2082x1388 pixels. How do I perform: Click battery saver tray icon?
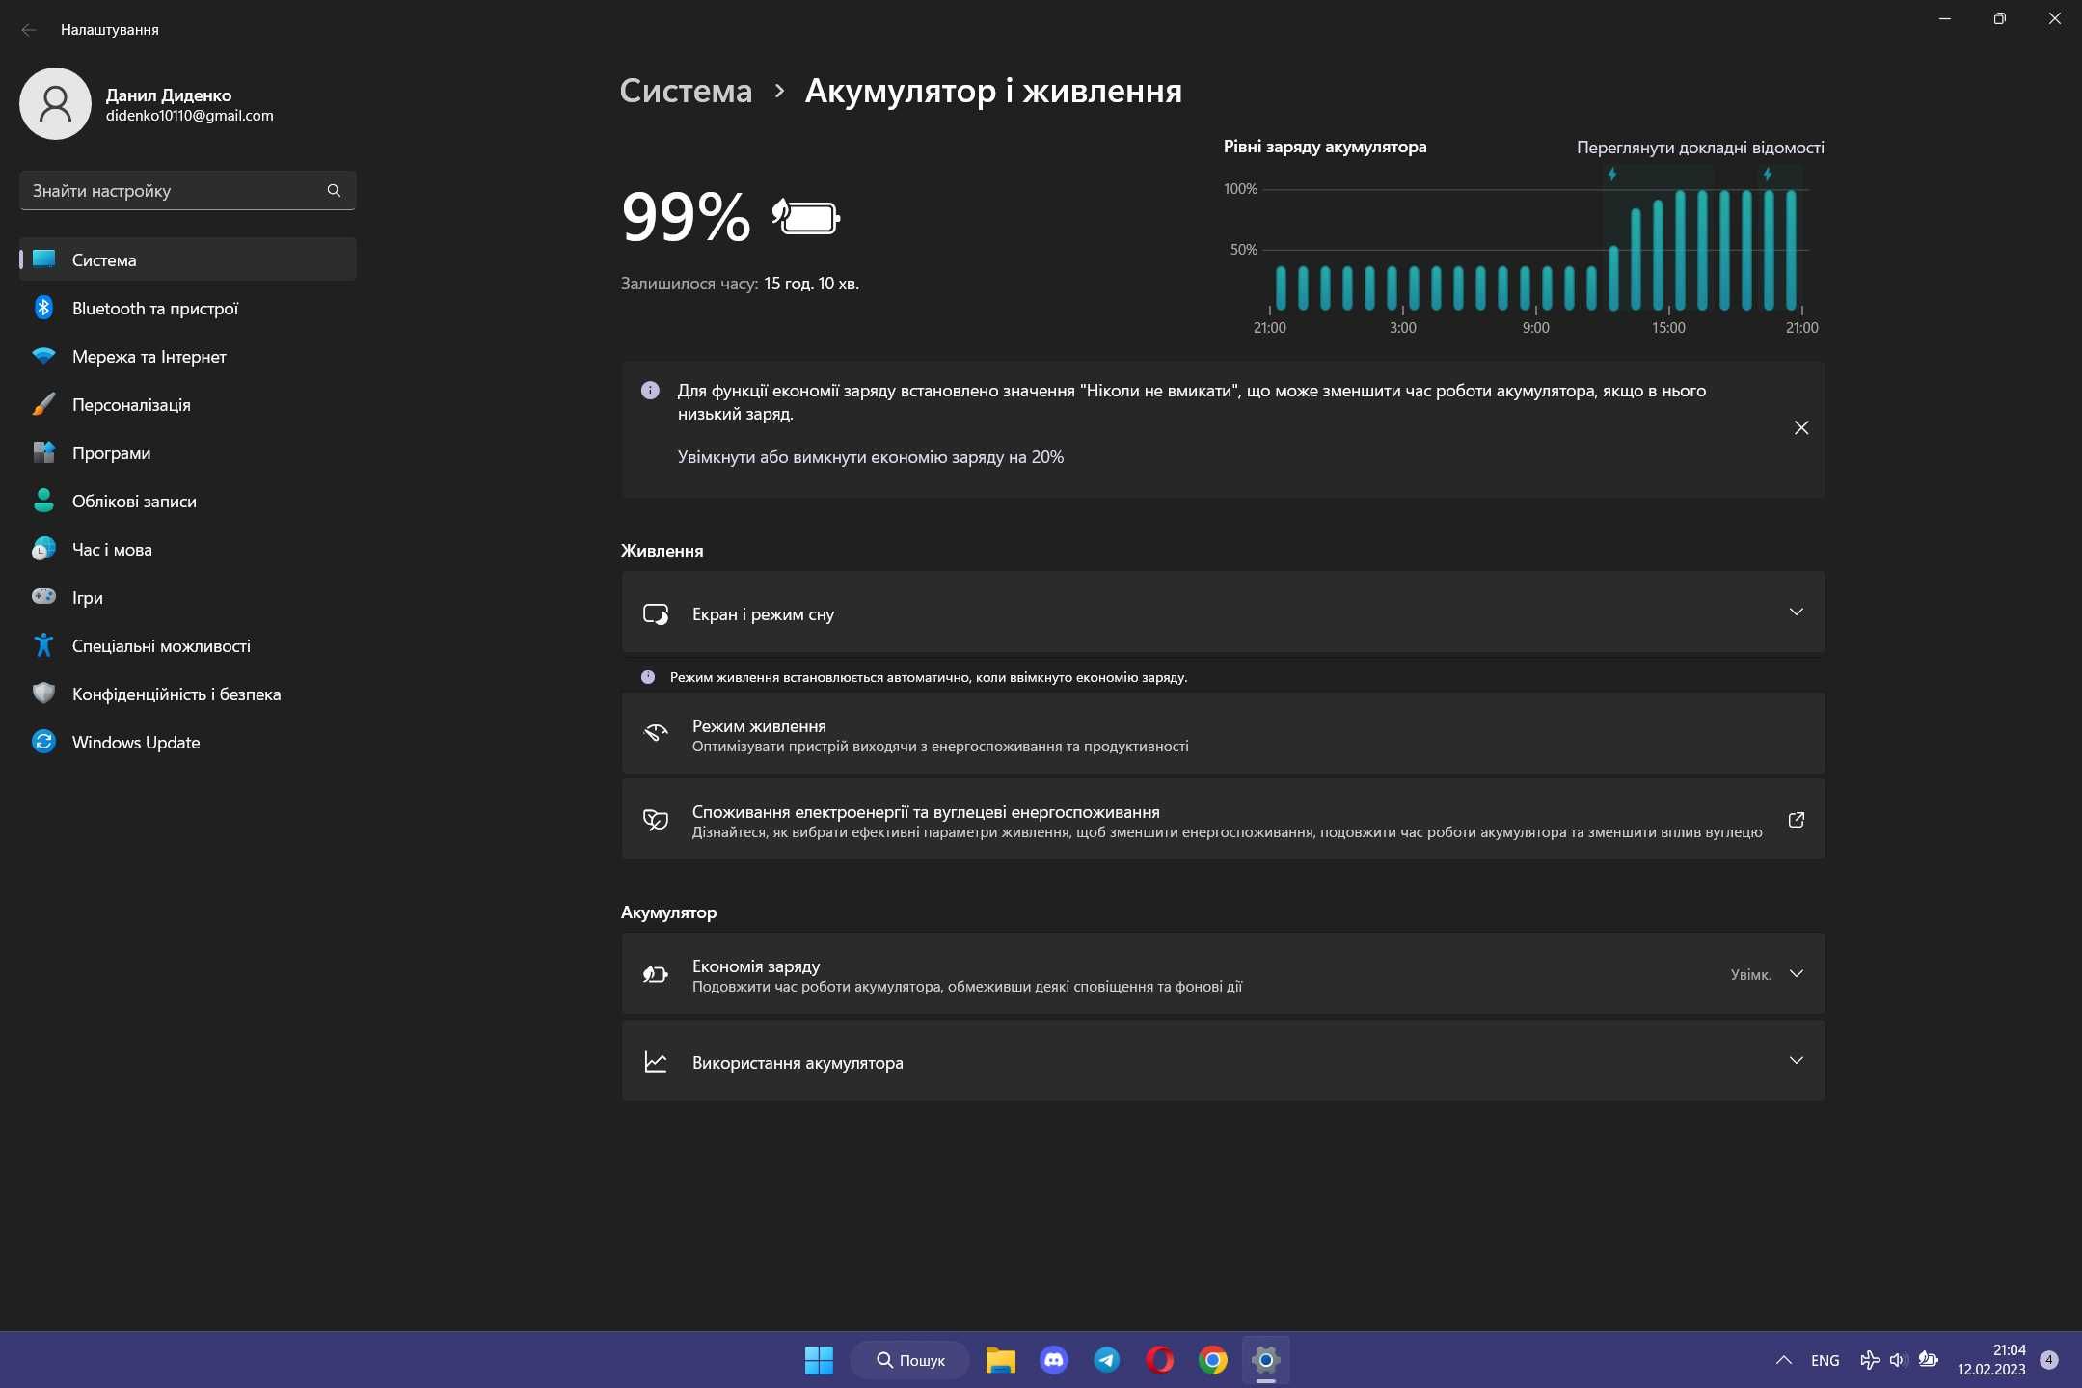tap(1928, 1360)
